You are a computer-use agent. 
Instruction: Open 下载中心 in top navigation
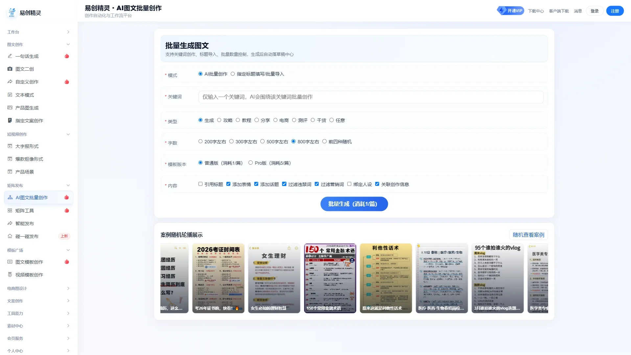pyautogui.click(x=536, y=11)
